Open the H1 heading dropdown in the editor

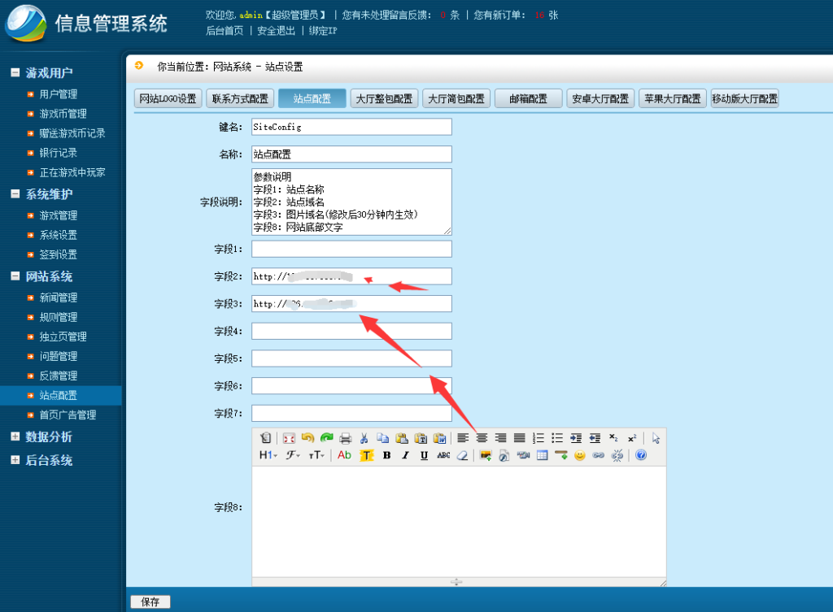[x=268, y=455]
